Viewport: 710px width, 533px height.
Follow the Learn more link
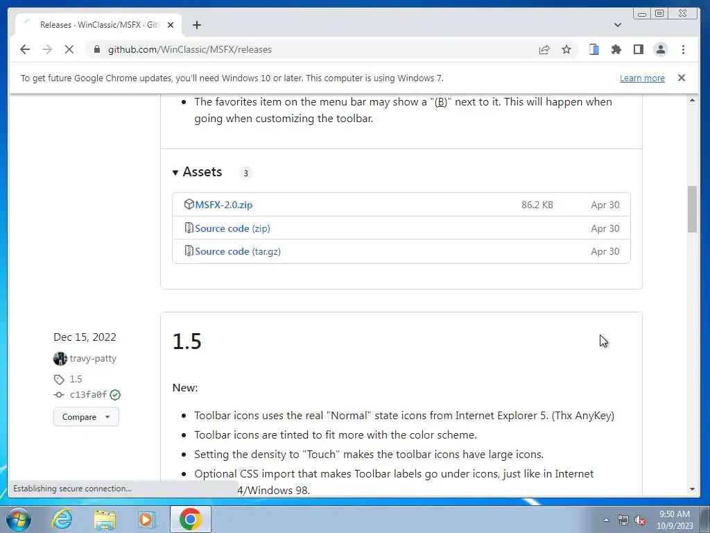pyautogui.click(x=642, y=78)
